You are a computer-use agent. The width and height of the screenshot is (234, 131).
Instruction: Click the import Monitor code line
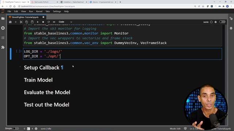click(76, 33)
